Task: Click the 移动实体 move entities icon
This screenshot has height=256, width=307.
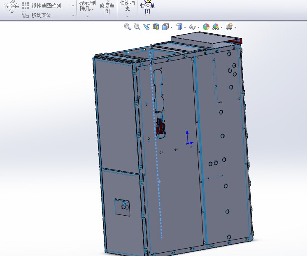Action: point(26,15)
